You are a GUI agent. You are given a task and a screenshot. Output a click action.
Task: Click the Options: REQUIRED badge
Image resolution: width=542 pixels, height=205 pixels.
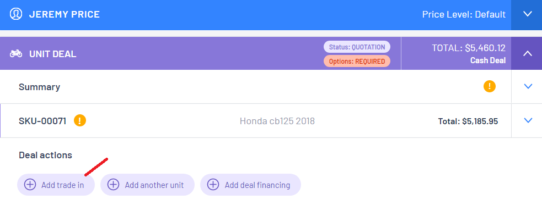pos(357,62)
